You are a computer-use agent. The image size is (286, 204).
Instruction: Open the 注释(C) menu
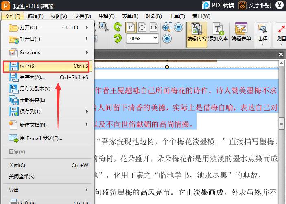pos(106,16)
